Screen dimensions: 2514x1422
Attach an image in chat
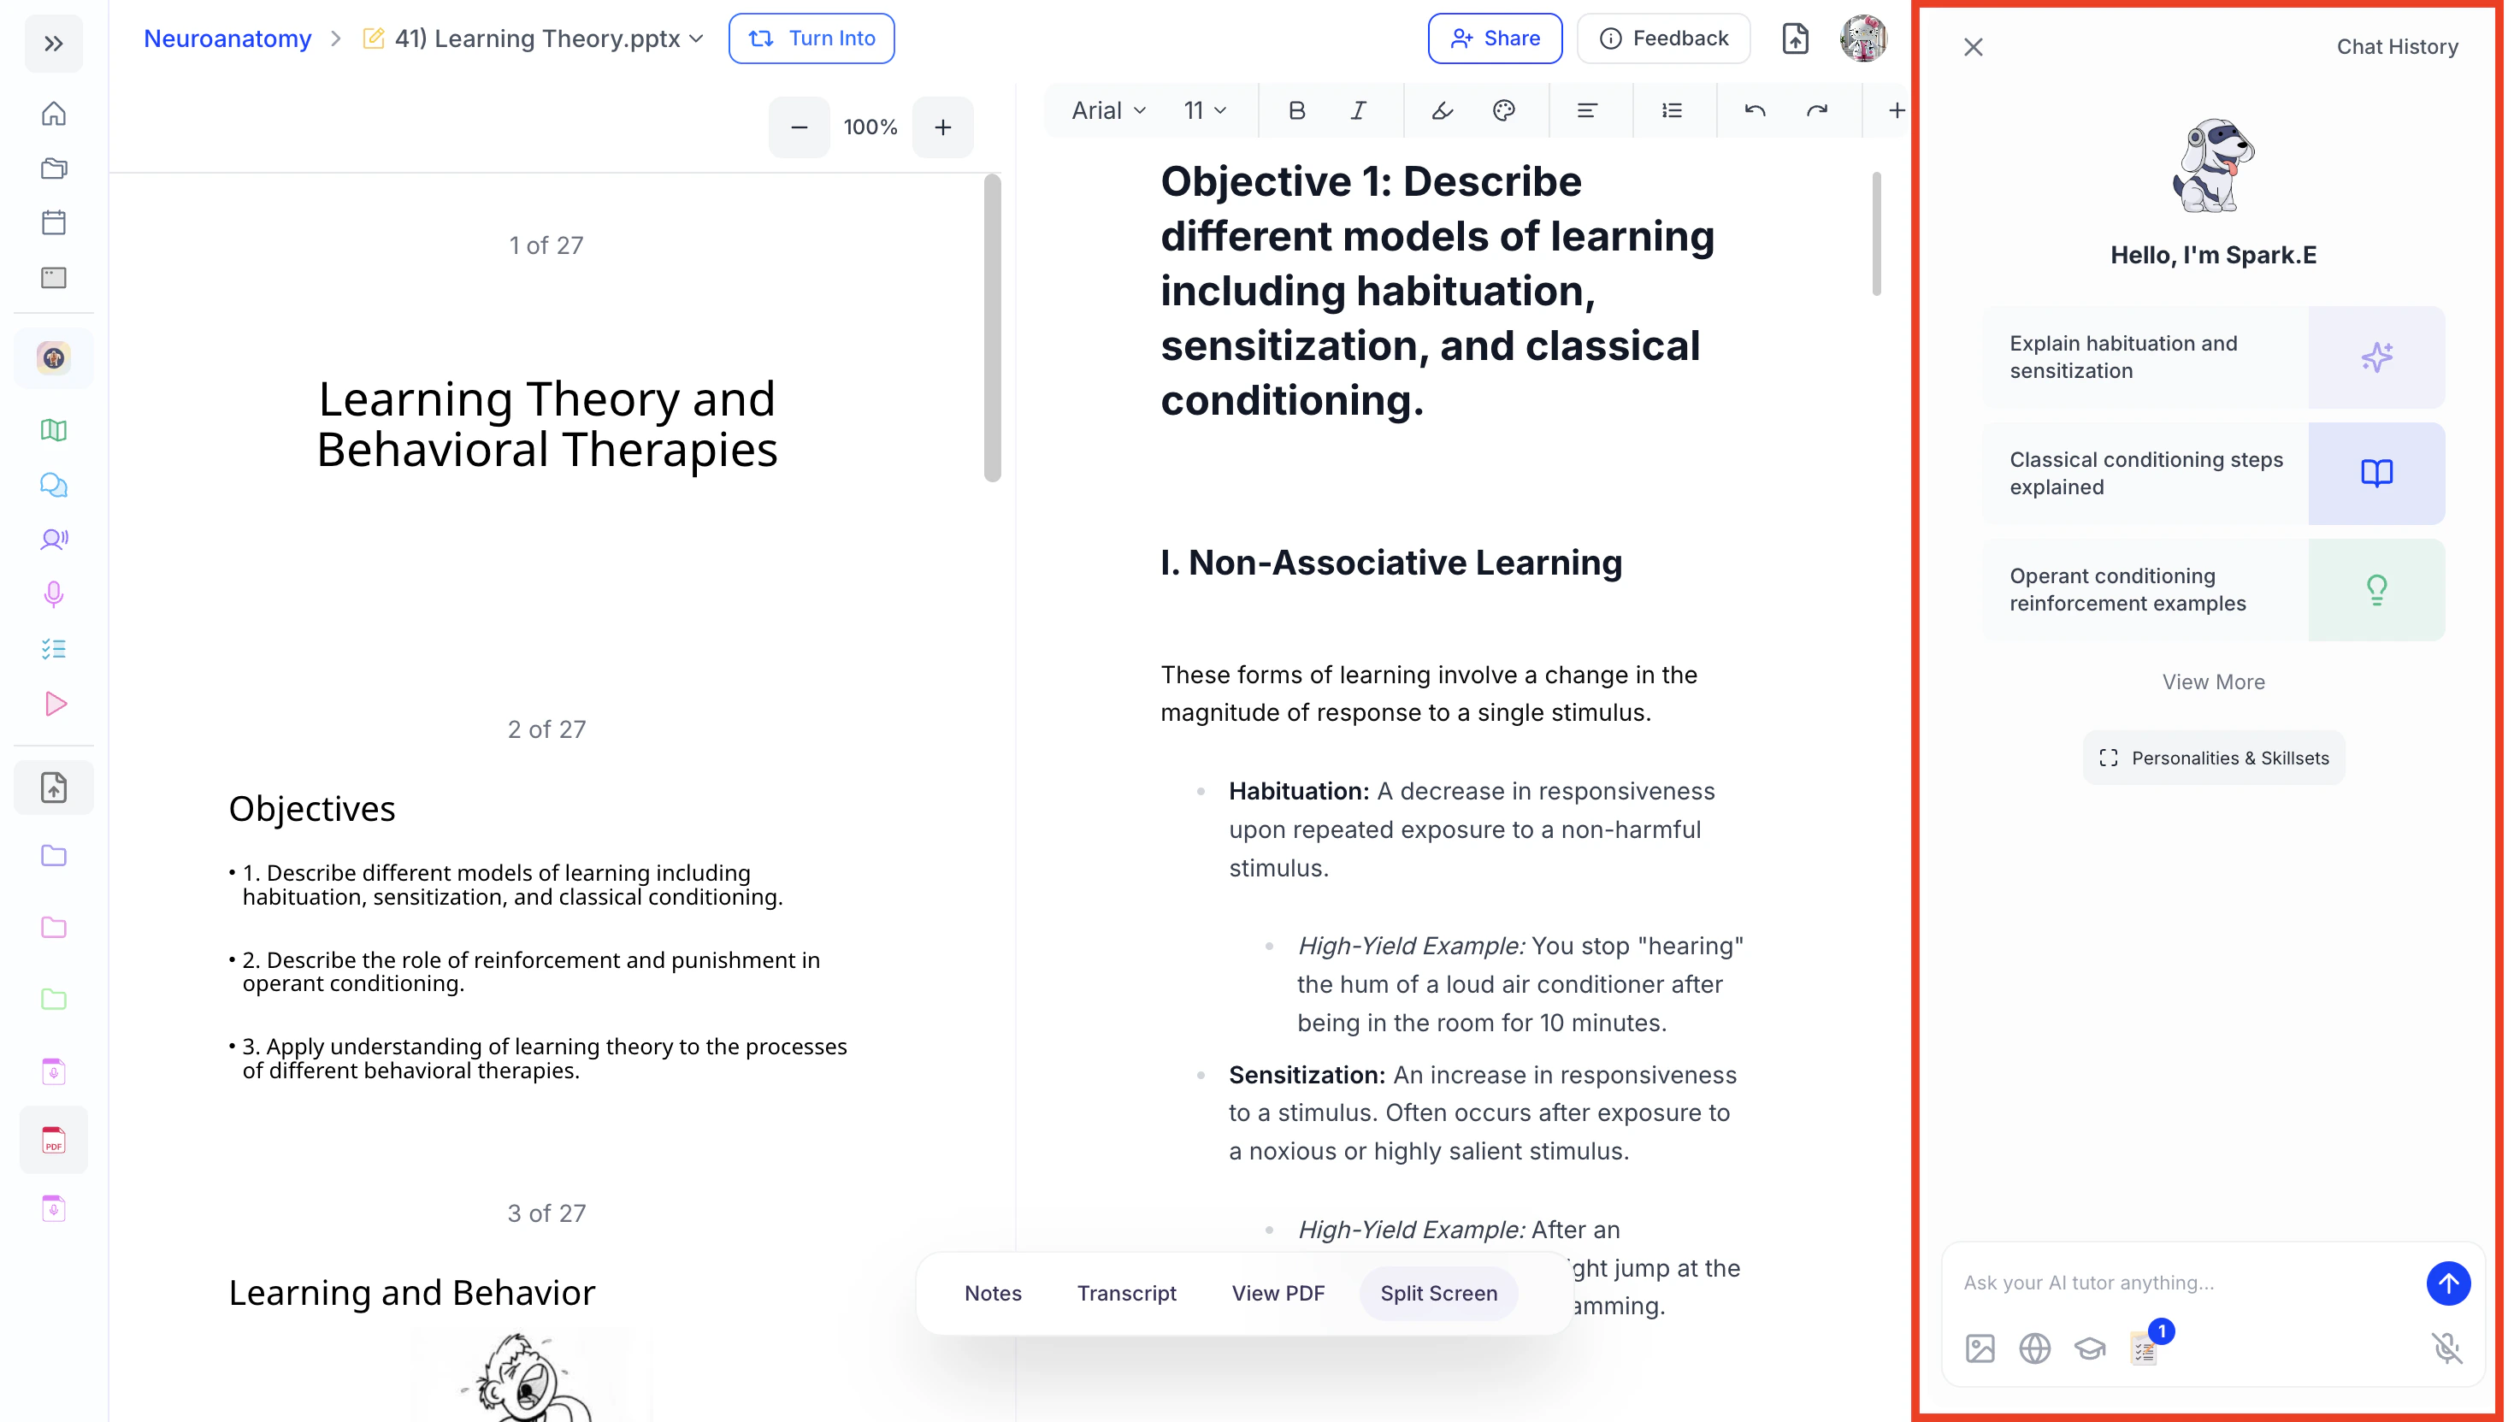click(1979, 1348)
